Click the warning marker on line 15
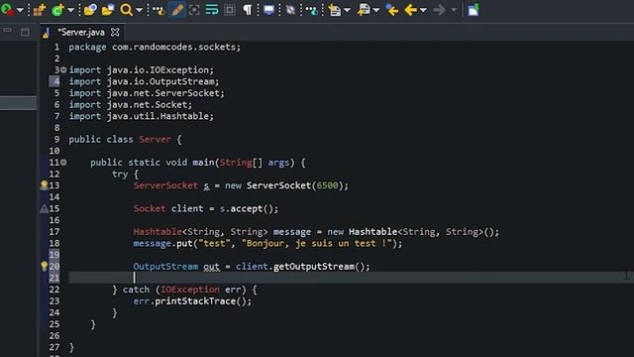Screen dimensions: 634x357 [44, 209]
